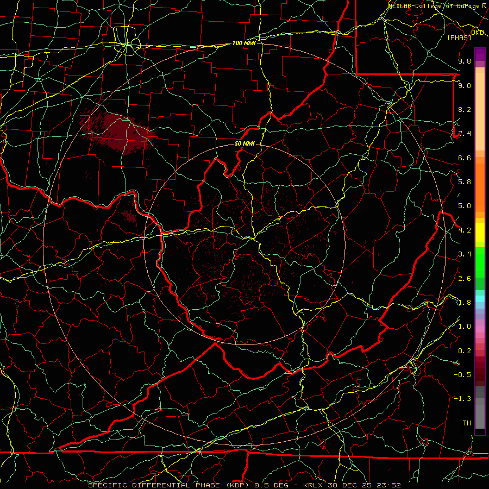Pick the purple color at scale top
Screen dimensions: 489x489
[x=480, y=54]
